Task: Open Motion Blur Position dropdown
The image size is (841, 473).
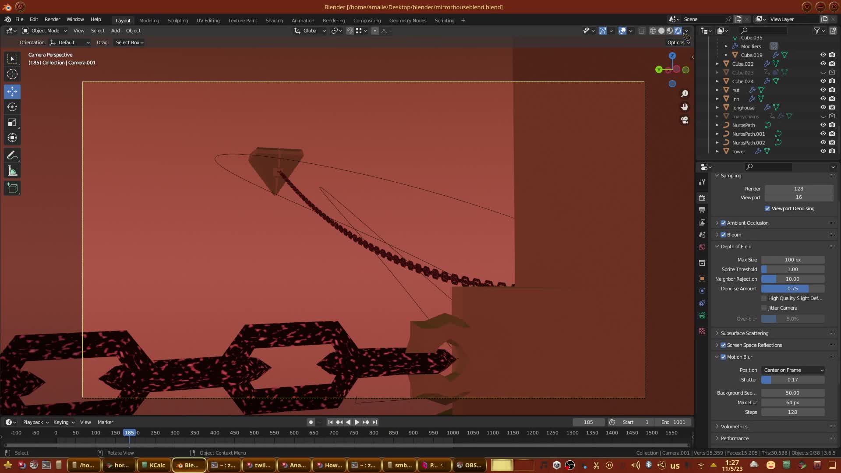Action: point(793,370)
